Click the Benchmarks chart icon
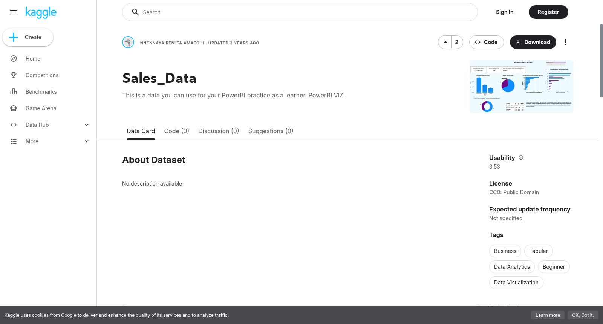 pyautogui.click(x=14, y=92)
